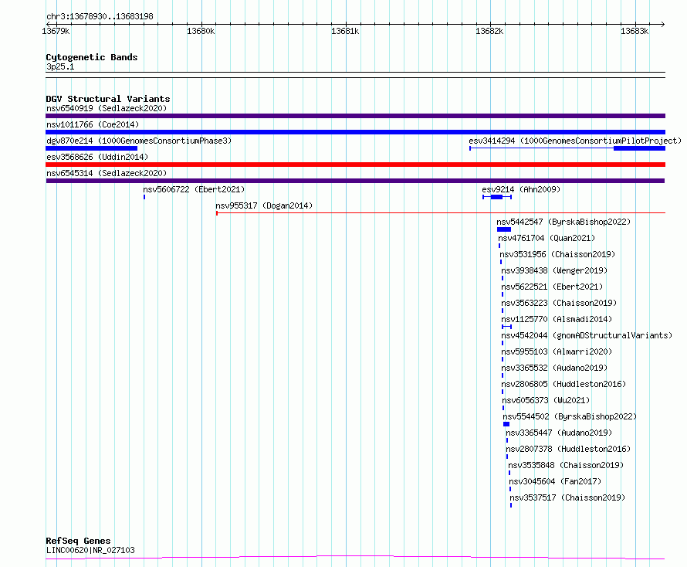
Task: Select nsv5622521 (Ebert2021) label
Action: 552,287
